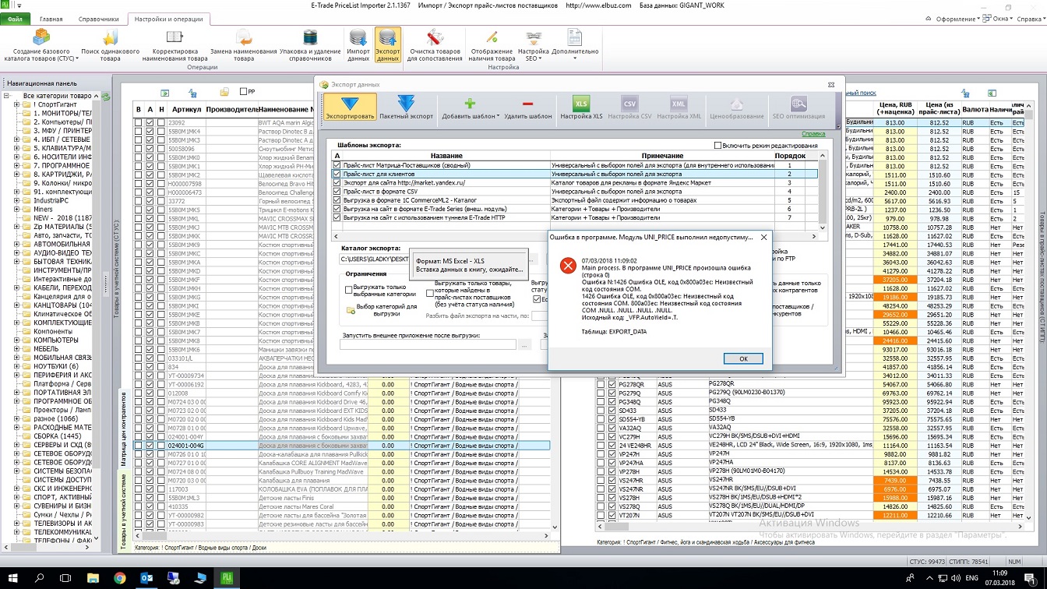Click the external application path input field
Viewport: 1047px width, 589px height.
428,344
